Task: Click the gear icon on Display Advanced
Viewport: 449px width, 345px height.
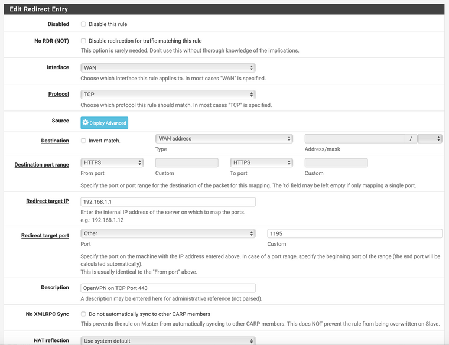Action: click(x=85, y=122)
